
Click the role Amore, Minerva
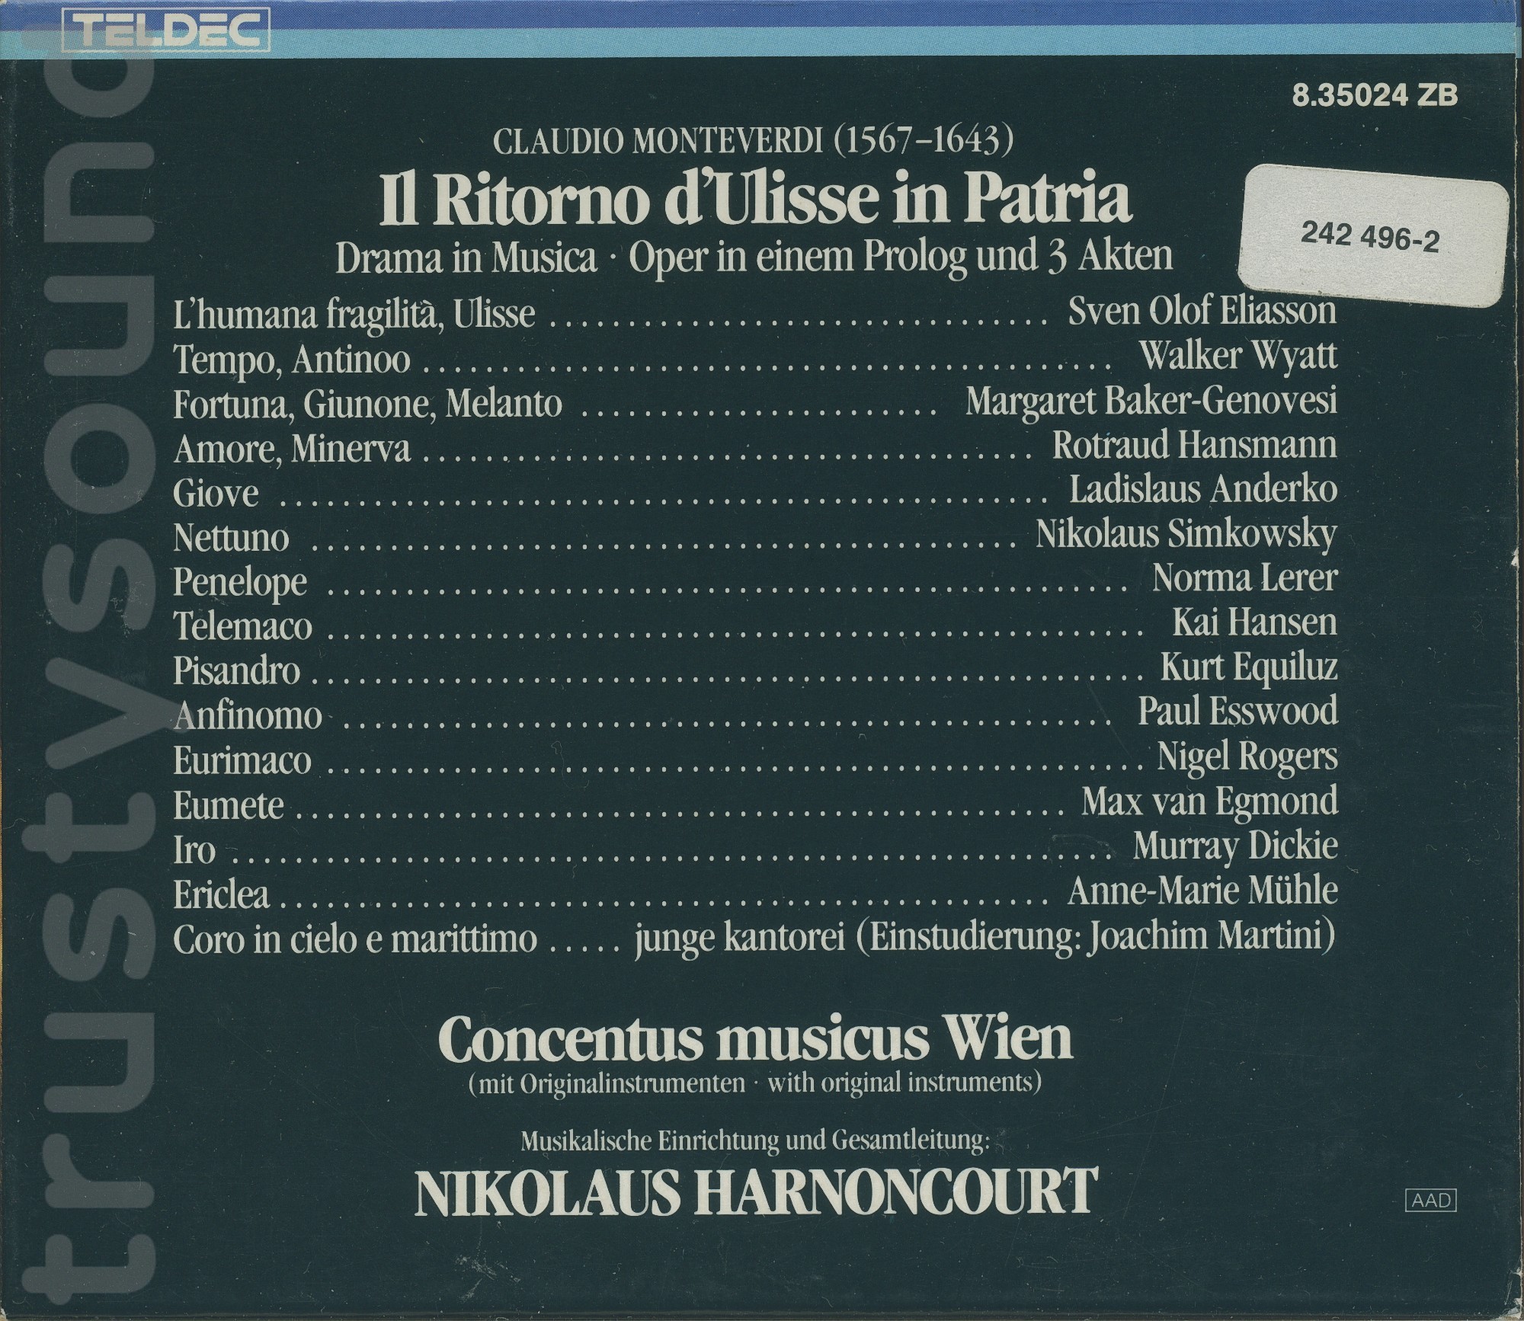pos(292,449)
